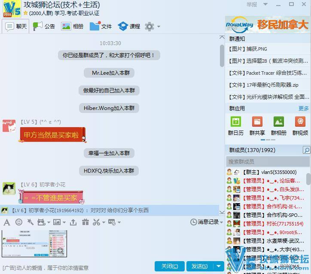Select admin member 水煮菜梗-武汉
Image resolution: width=311 pixels, height=274 pixels.
[266, 241]
